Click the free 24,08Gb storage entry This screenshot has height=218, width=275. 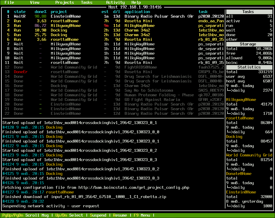249,53
